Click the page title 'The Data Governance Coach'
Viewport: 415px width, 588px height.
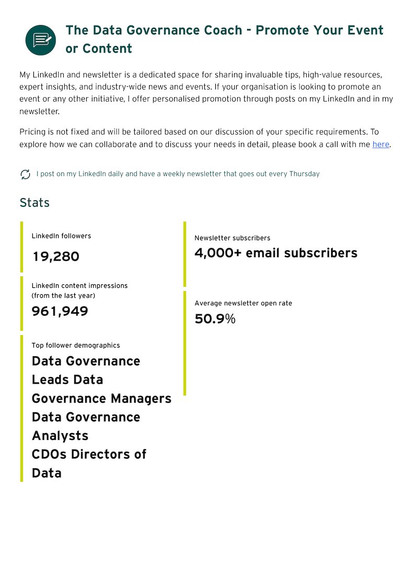[x=154, y=30]
